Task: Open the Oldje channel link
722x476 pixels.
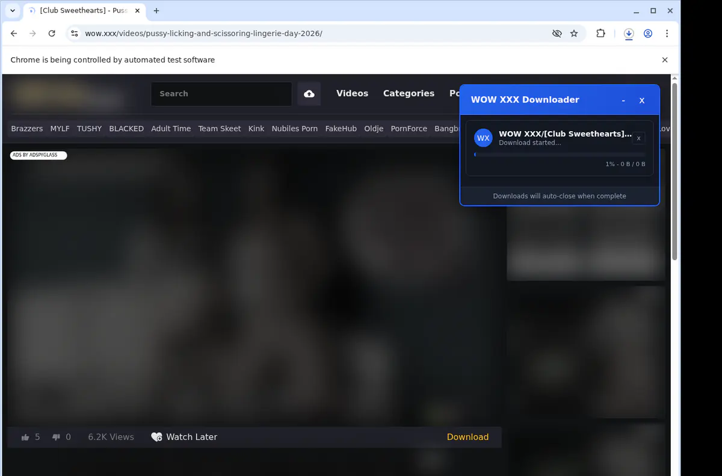Action: coord(374,129)
